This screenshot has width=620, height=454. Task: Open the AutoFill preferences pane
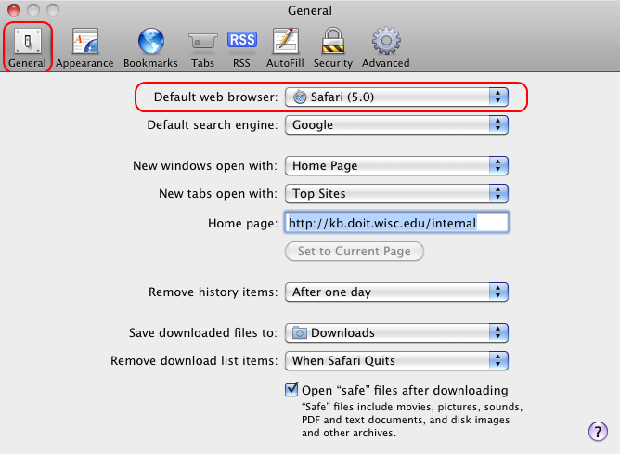(285, 47)
